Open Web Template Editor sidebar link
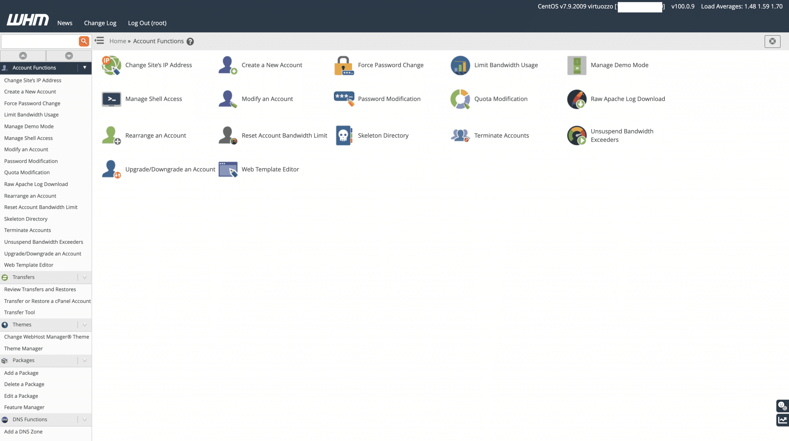Viewport: 789px width, 441px height. [x=29, y=265]
